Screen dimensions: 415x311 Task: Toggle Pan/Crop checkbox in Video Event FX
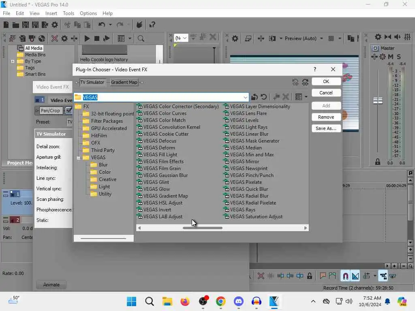[68, 111]
